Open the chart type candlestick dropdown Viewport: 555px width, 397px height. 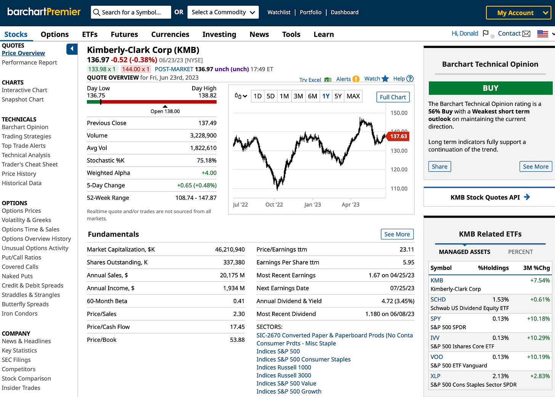tap(241, 96)
